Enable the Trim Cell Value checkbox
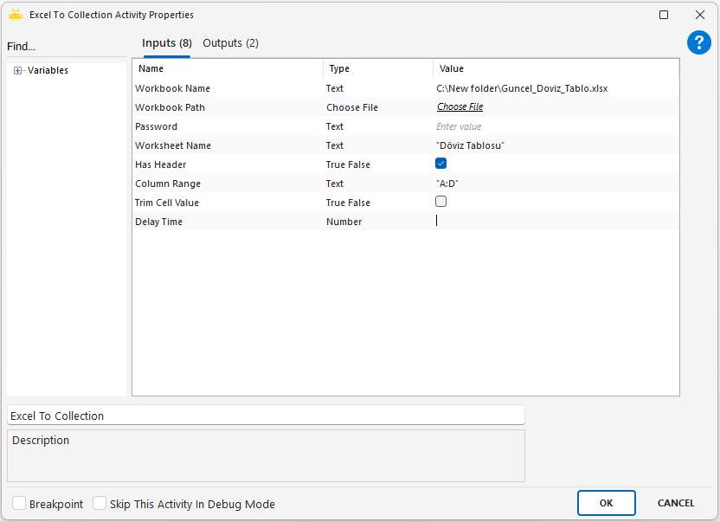 (441, 202)
